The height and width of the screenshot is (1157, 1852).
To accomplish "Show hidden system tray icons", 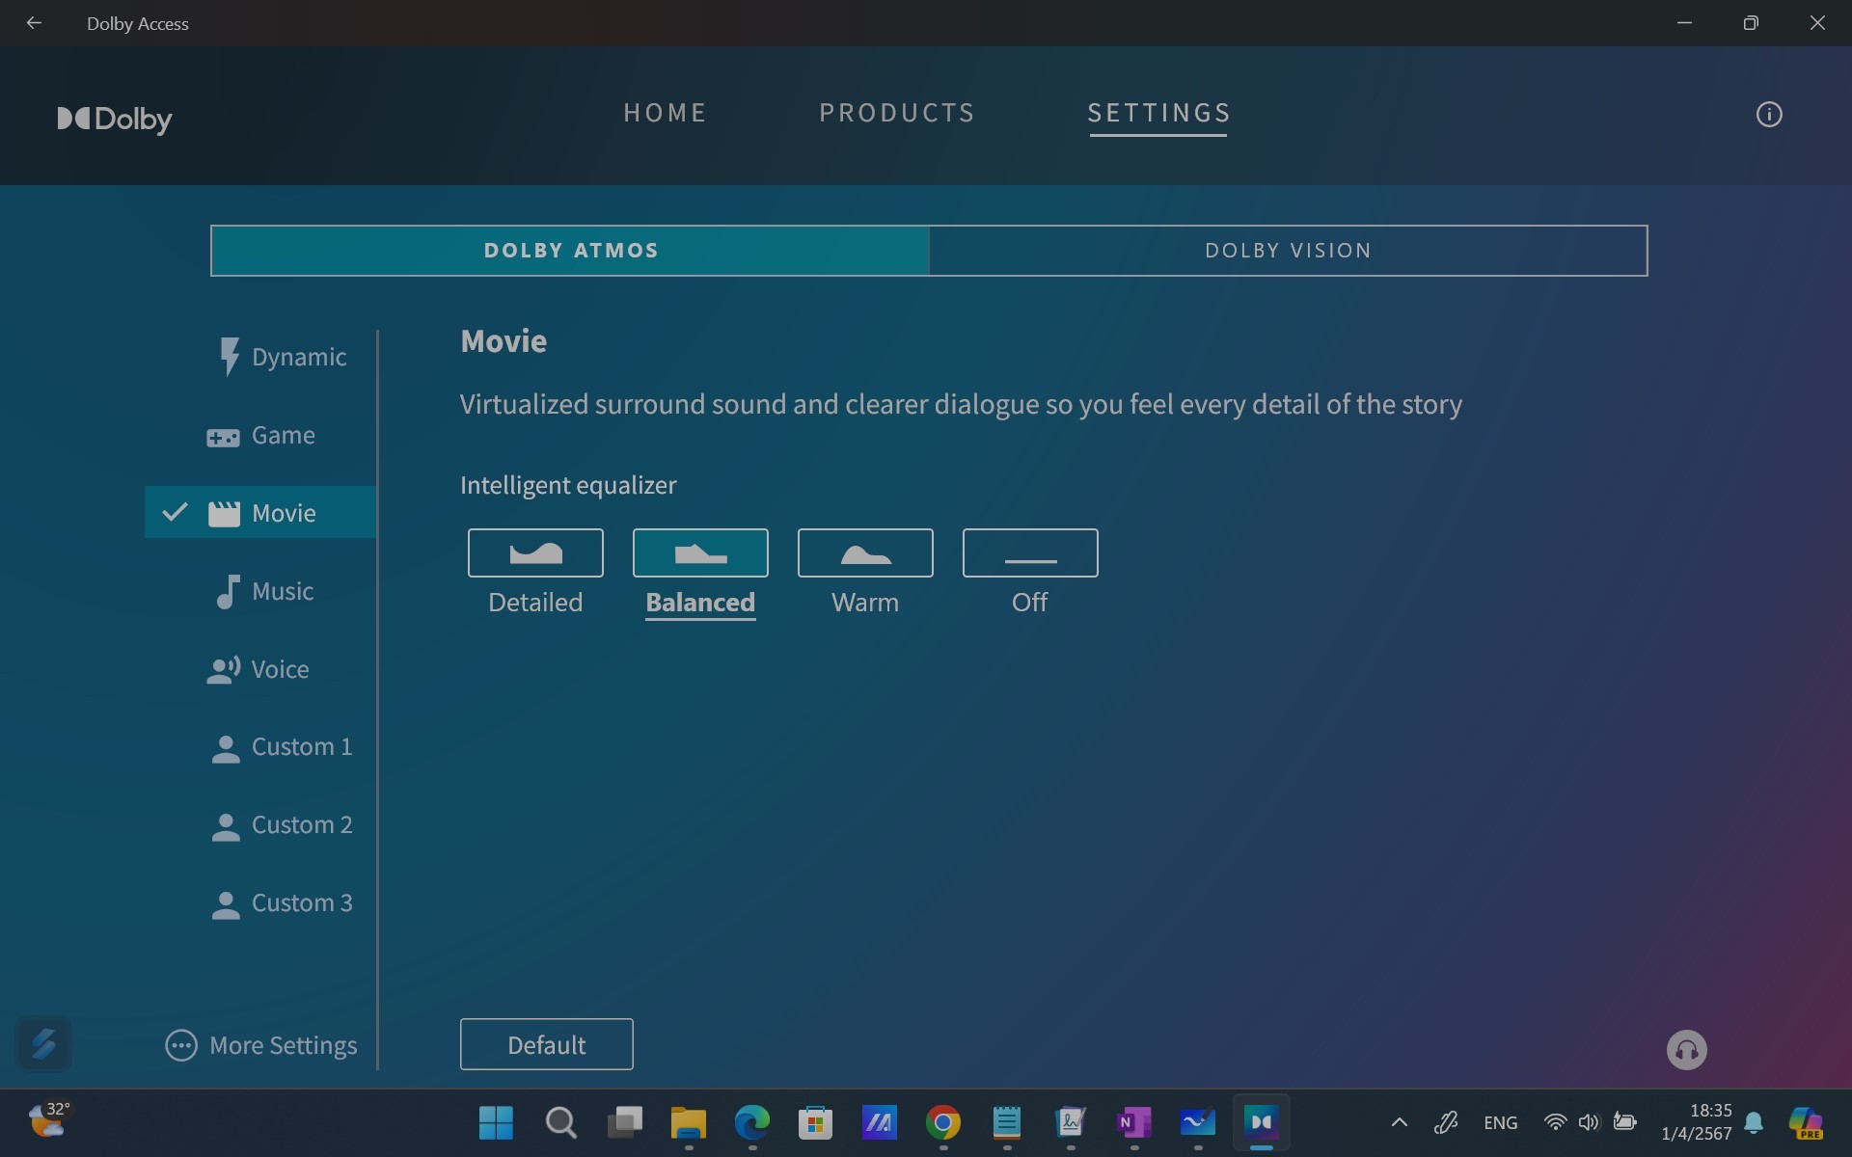I will pos(1399,1122).
